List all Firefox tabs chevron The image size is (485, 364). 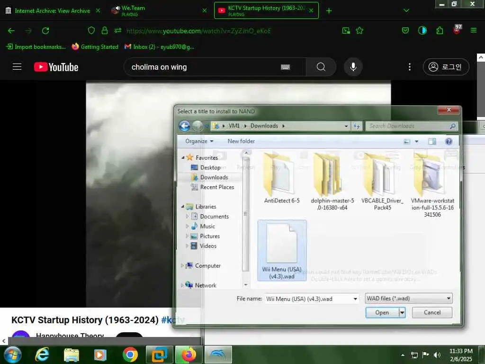406,10
